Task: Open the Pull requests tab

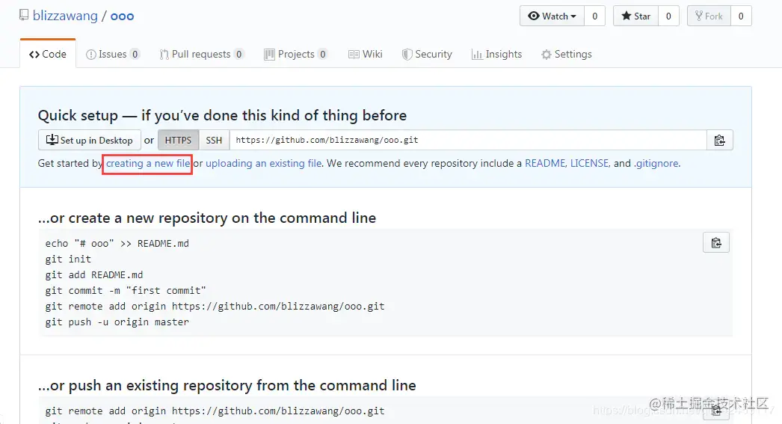Action: pos(202,54)
